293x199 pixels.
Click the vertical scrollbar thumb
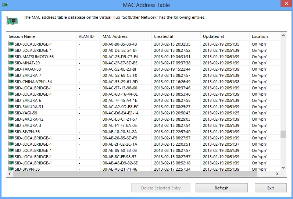[283, 134]
